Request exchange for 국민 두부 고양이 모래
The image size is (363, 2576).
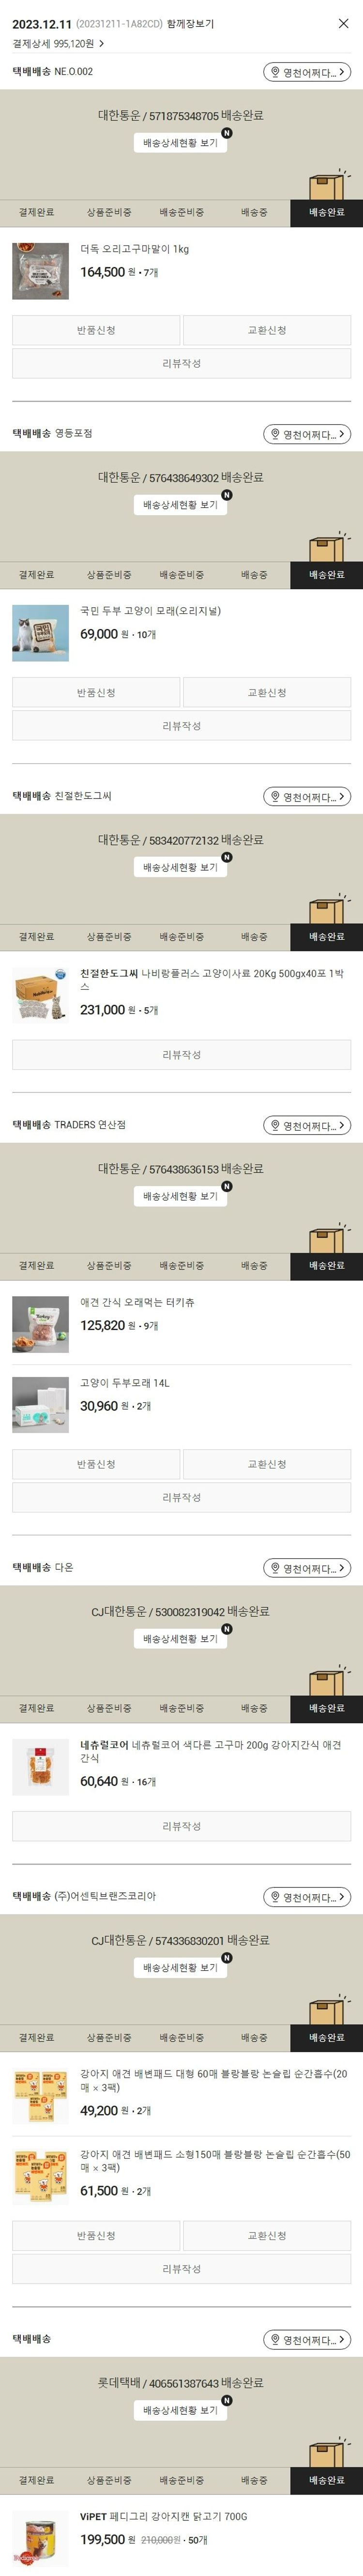[267, 693]
